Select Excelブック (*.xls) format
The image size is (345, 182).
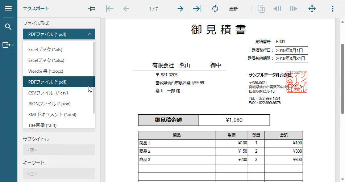point(59,50)
